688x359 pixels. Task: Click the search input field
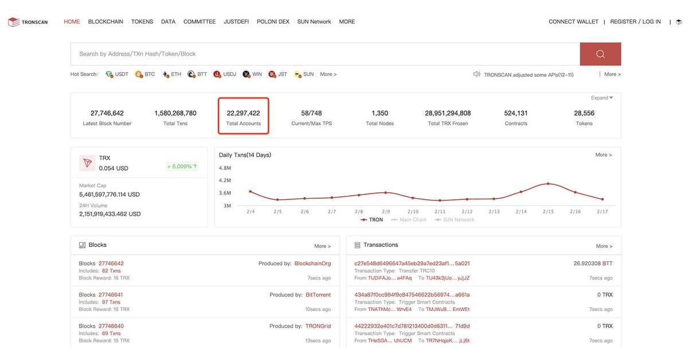[x=325, y=54]
